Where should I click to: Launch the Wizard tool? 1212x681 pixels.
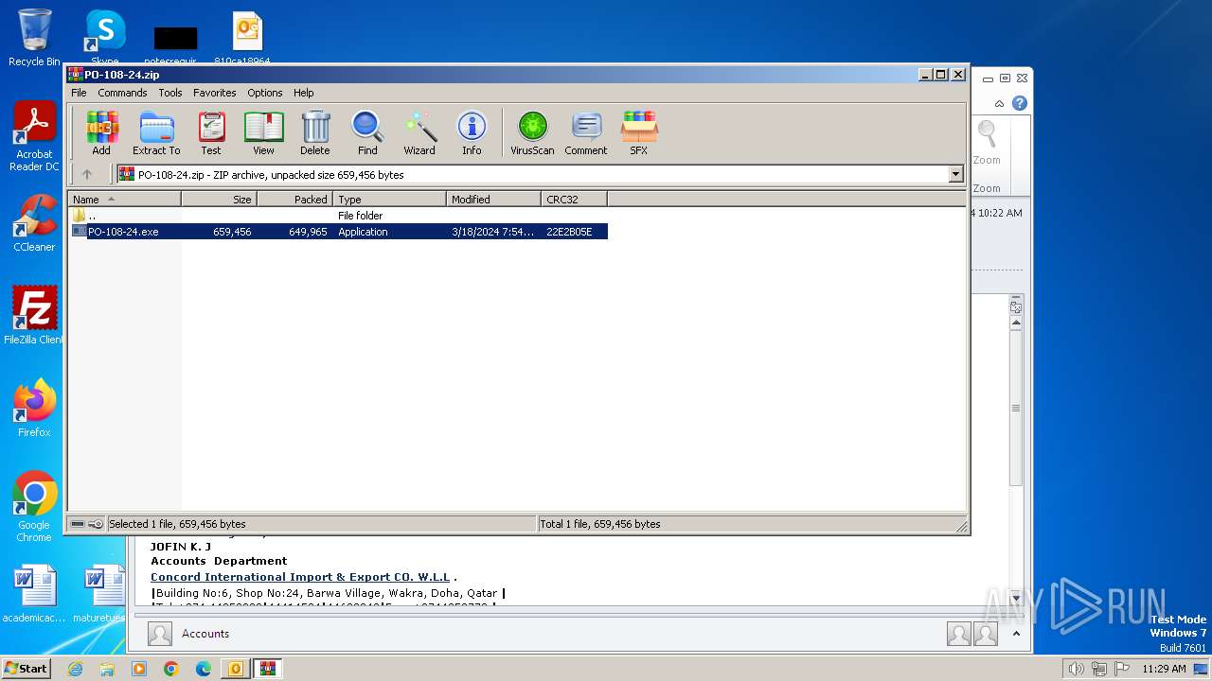[x=419, y=133]
